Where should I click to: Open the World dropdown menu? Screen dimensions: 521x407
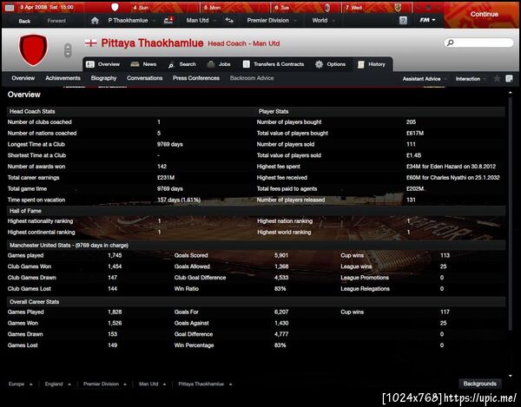point(323,21)
